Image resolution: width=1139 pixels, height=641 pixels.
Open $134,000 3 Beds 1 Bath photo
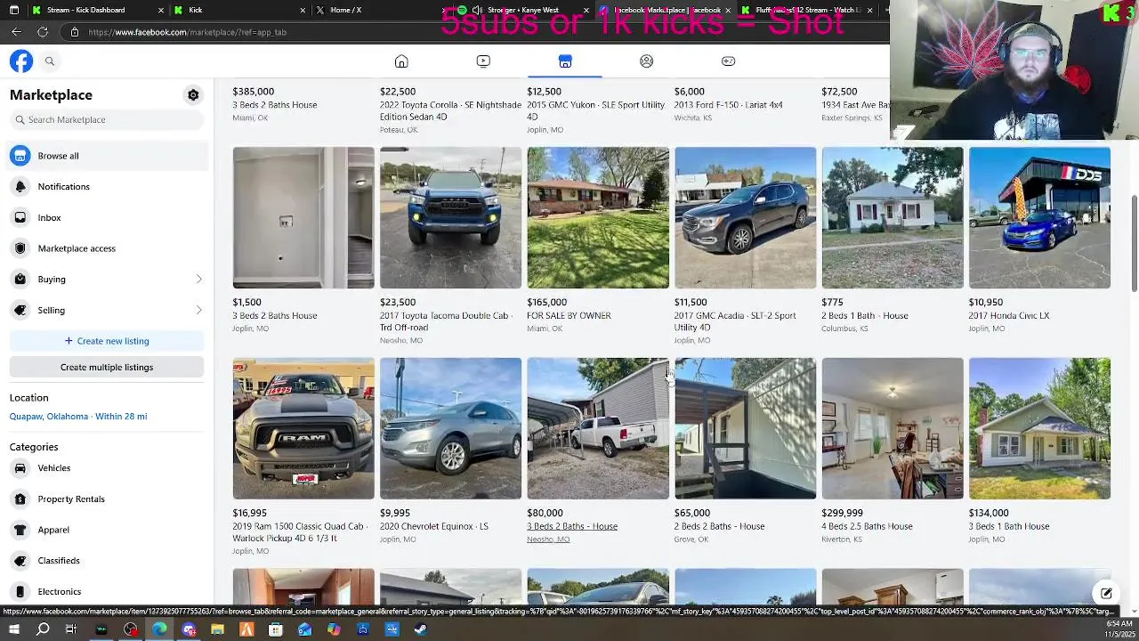click(1039, 428)
